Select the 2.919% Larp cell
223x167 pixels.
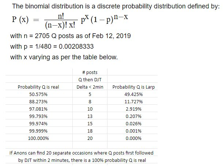point(133,109)
